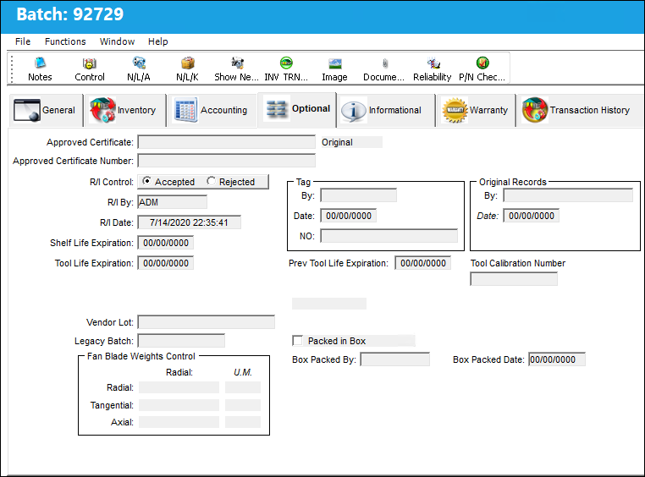Open the Help menu

point(158,41)
